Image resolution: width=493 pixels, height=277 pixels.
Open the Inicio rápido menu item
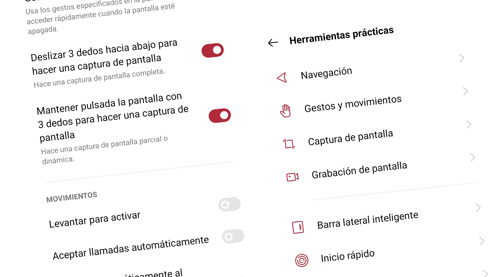347,254
